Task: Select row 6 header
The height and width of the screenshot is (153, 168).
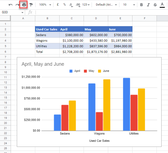Action: click(x=5, y=52)
